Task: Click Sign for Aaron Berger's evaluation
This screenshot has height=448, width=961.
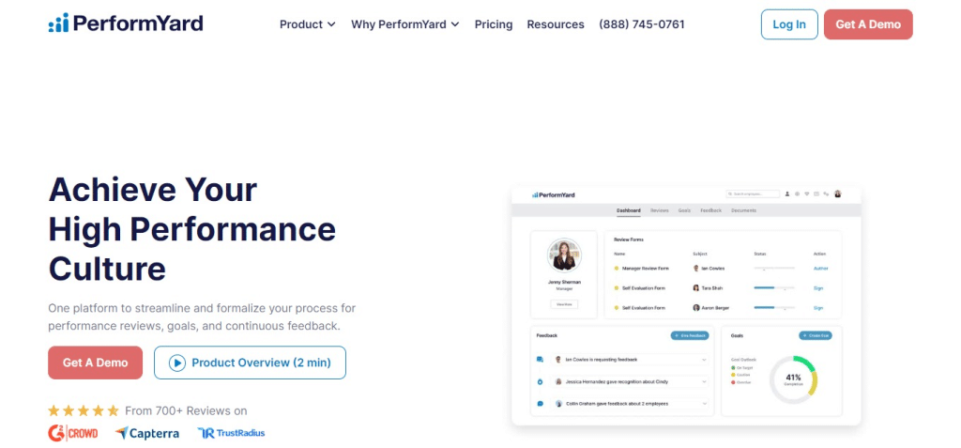Action: tap(818, 308)
